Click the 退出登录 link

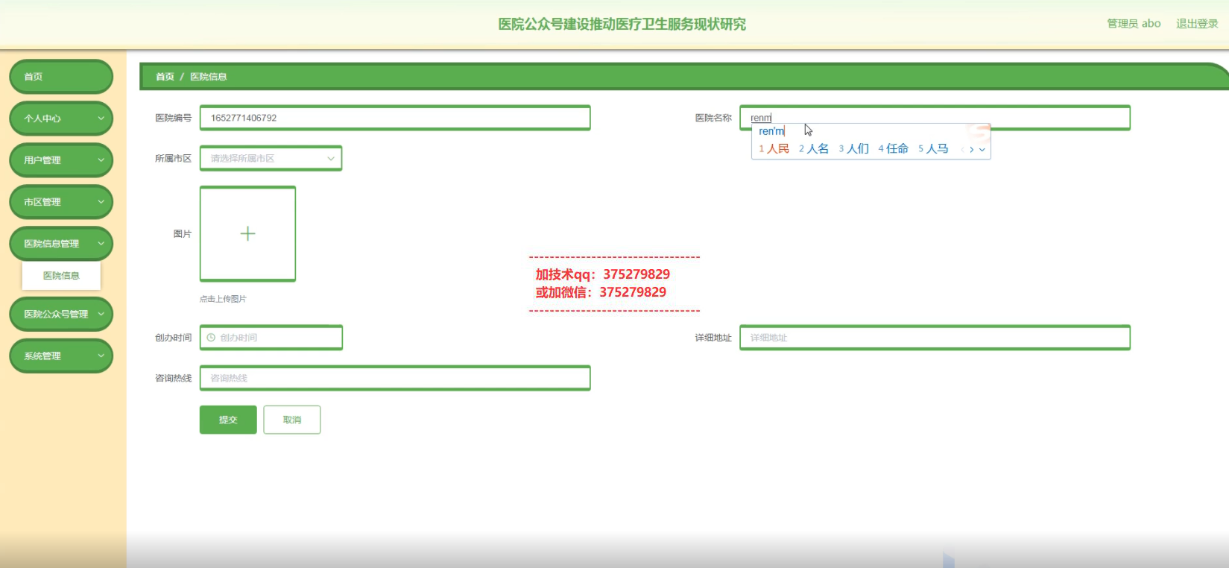click(1197, 24)
